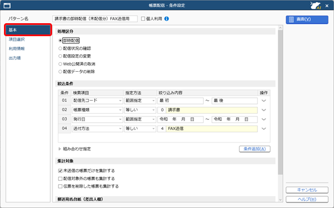334x208 pixels.
Task: Click the ヘルプ(H) button
Action: click(x=307, y=200)
